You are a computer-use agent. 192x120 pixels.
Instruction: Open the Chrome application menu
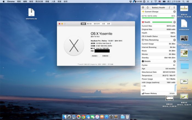coord(11,1)
